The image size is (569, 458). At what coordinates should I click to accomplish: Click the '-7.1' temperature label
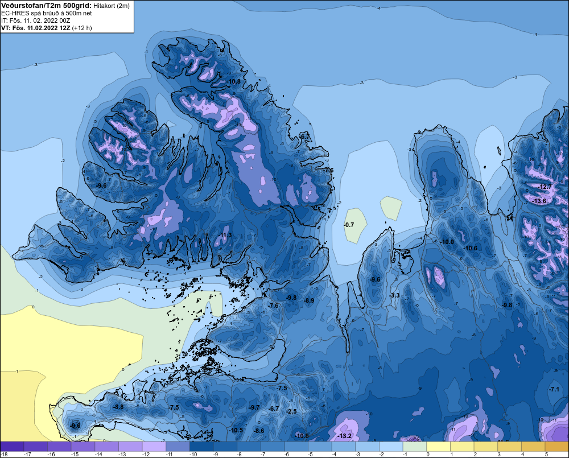(x=554, y=389)
